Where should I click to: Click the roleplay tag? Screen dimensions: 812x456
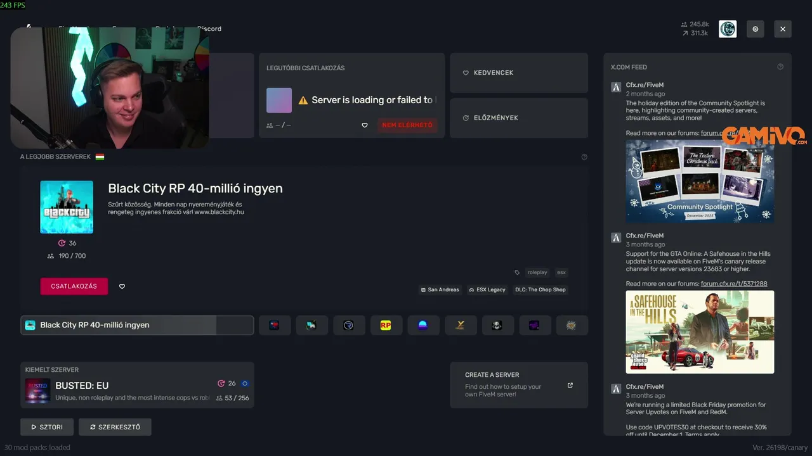coord(537,272)
